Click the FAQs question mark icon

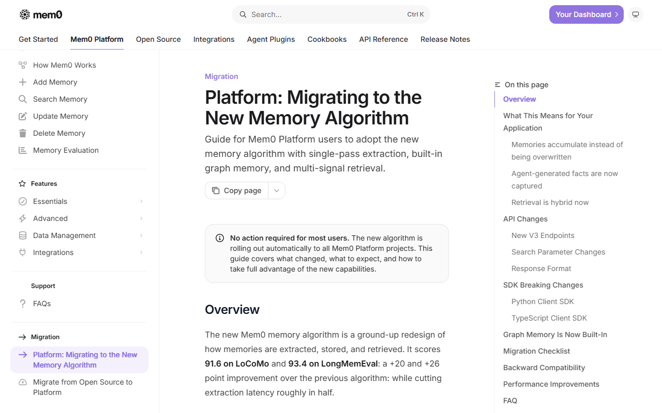[x=23, y=304]
